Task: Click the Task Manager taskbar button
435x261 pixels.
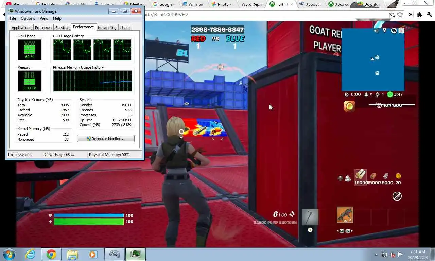Action: pos(135,254)
